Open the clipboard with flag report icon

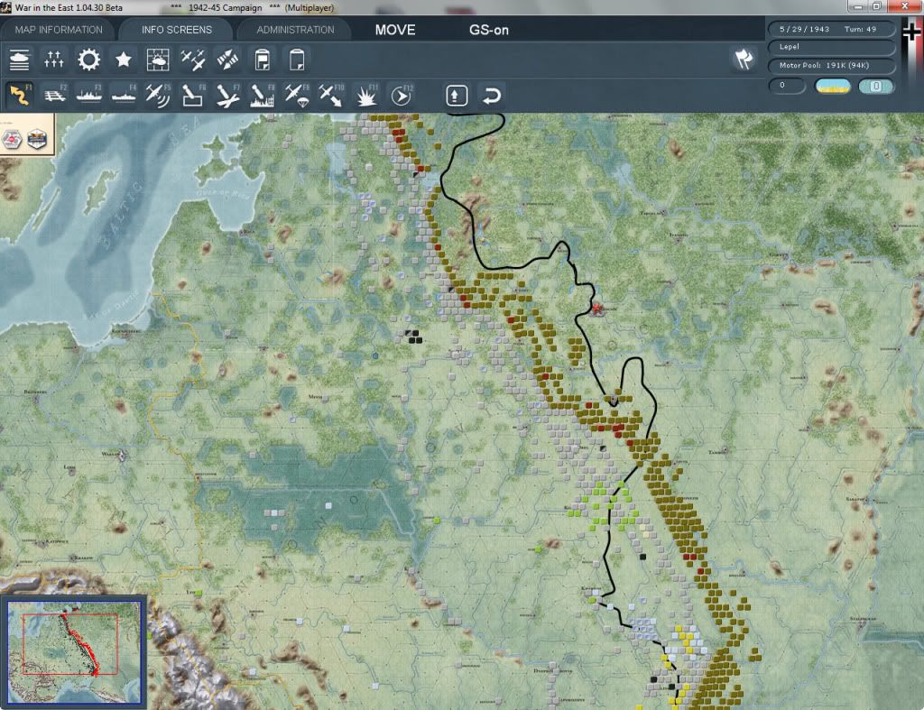coord(263,60)
